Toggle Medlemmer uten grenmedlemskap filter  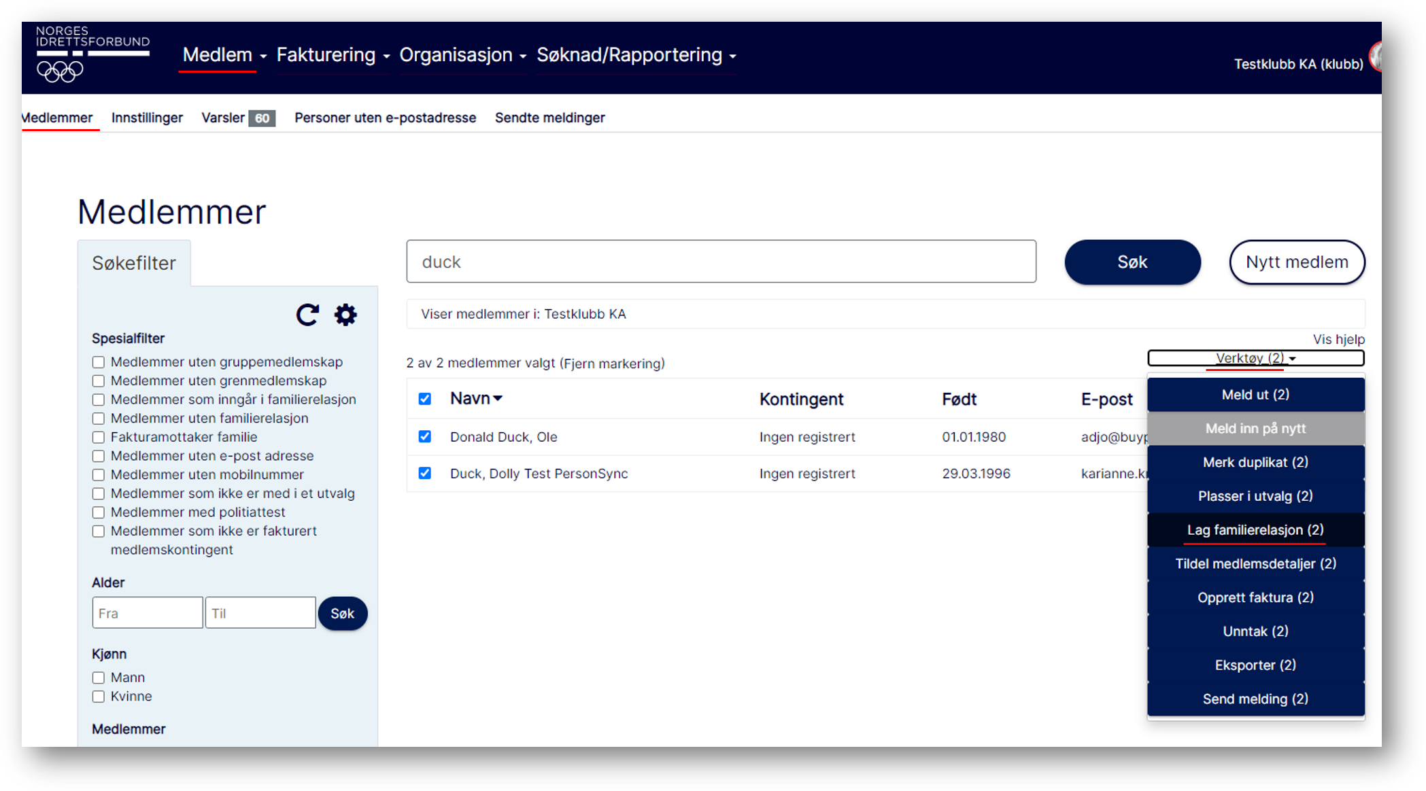(99, 381)
